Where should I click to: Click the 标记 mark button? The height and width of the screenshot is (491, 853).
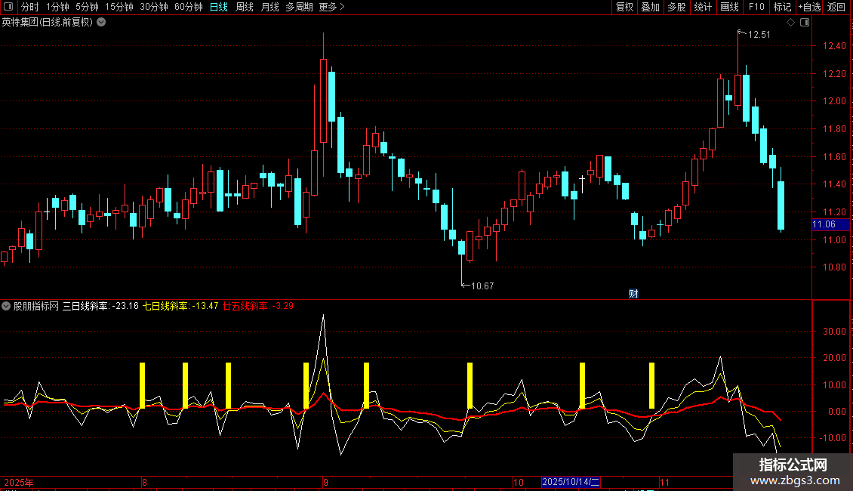tap(782, 7)
